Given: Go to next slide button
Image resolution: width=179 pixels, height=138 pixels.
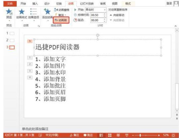Looking at the screenshot, I should point(177,118).
